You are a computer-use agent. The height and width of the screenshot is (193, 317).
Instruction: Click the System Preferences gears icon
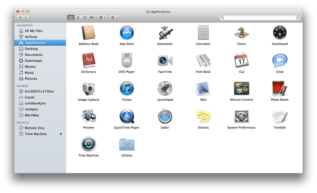(242, 116)
